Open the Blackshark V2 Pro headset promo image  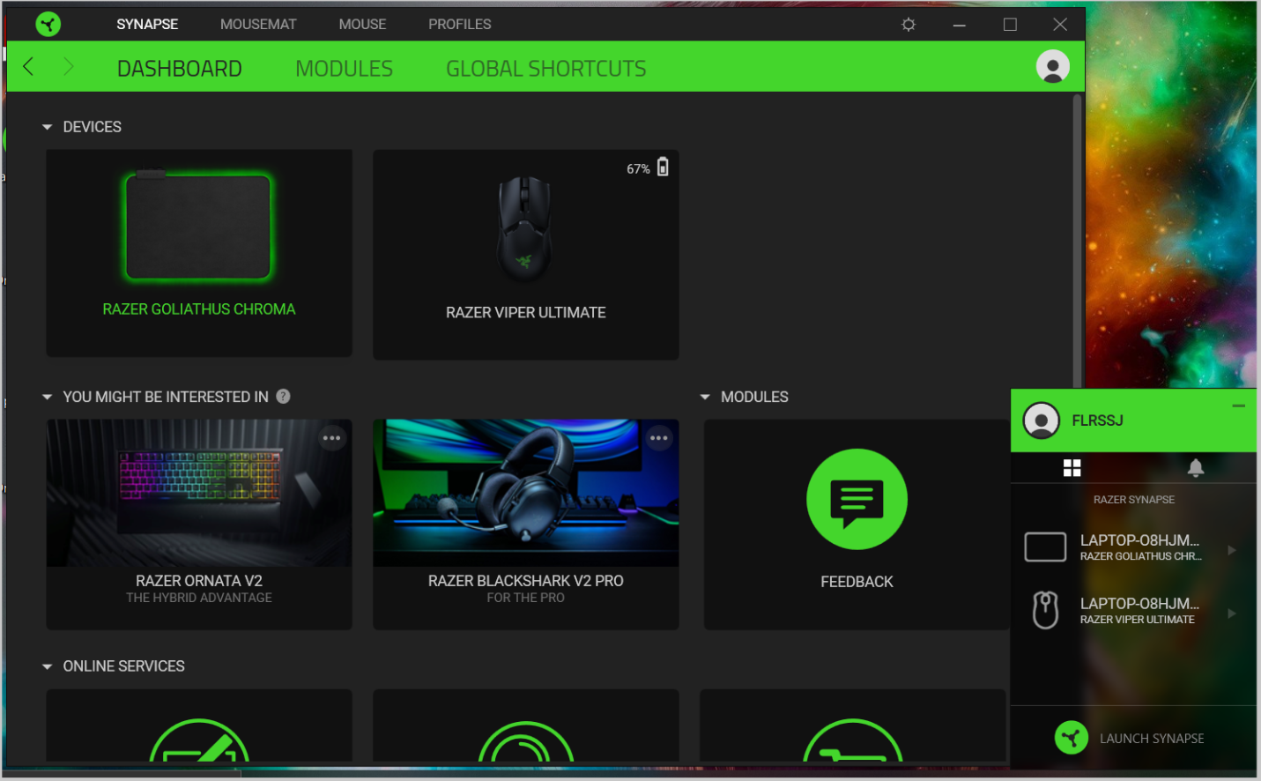pos(526,493)
